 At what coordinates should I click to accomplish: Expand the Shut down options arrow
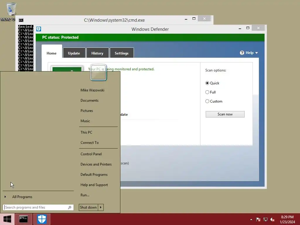coord(101,207)
